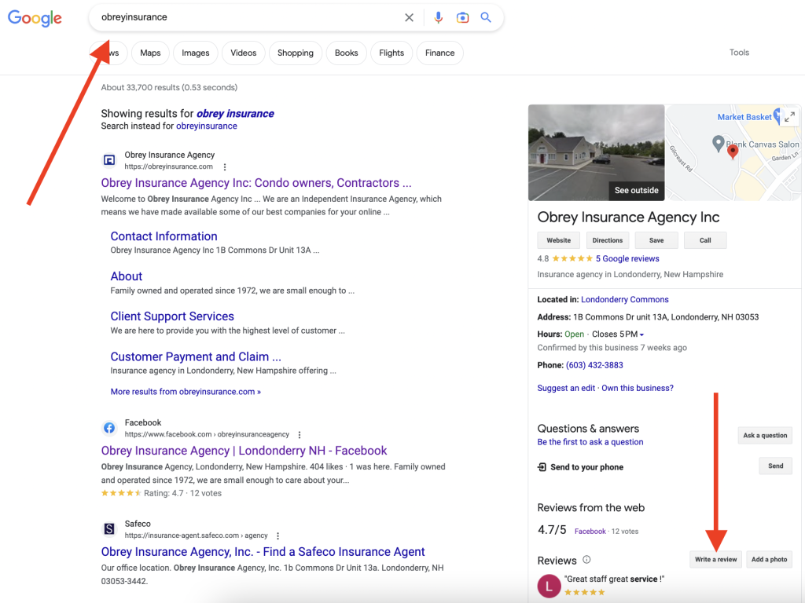Click the Send button
Screen dimensions: 805x603
click(776, 466)
